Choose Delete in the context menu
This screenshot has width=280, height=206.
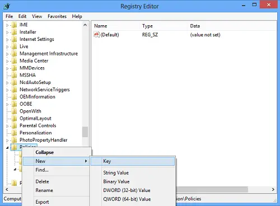pos(56,181)
